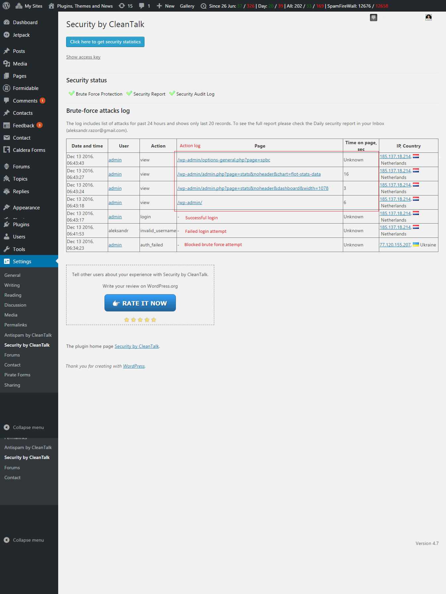Click the SpamFireWall counter in the admin bar

(x=358, y=6)
